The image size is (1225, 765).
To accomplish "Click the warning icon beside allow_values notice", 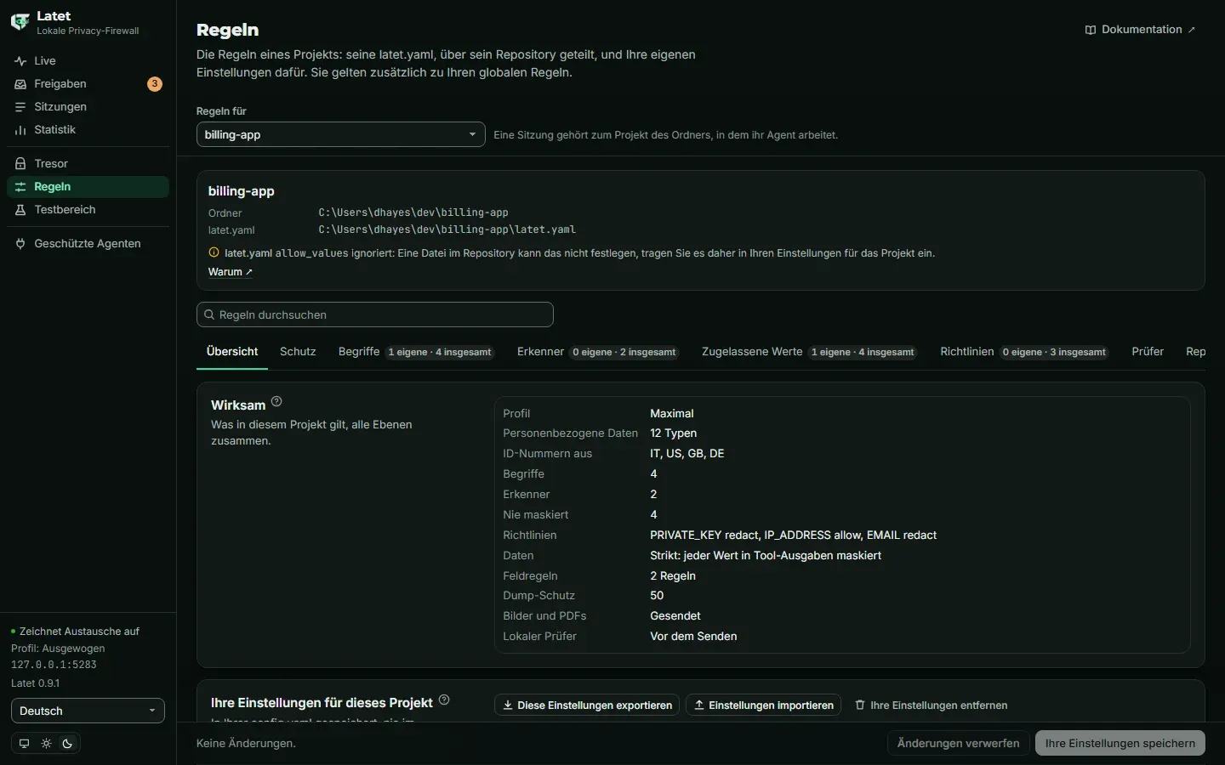I will [x=214, y=252].
